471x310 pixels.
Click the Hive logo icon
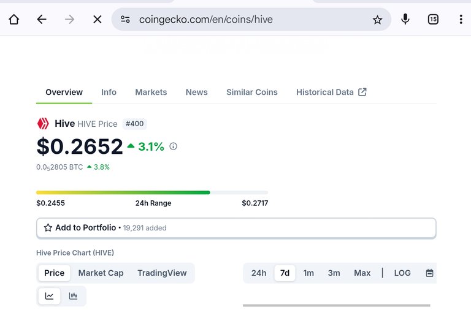tap(43, 124)
